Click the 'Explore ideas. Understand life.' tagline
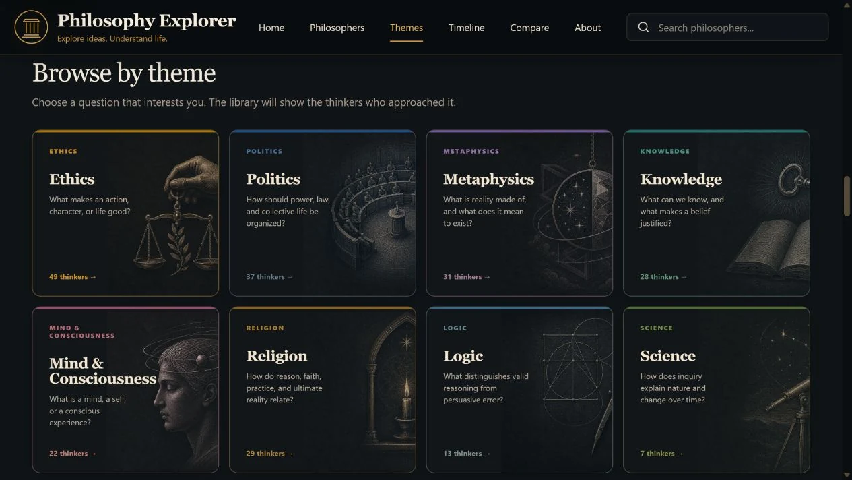852x480 pixels. (x=112, y=38)
